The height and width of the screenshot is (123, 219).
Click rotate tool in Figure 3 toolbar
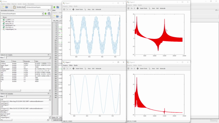(x=128, y=8)
